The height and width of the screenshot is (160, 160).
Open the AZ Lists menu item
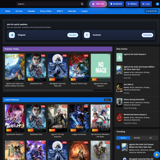pos(19,11)
